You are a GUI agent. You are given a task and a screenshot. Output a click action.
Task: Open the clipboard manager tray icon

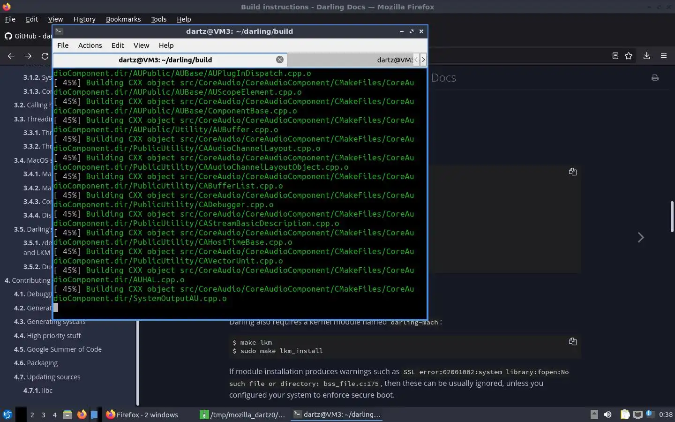[x=625, y=414]
